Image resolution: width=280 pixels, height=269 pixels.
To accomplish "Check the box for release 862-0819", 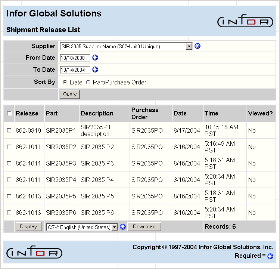I will click(x=9, y=130).
